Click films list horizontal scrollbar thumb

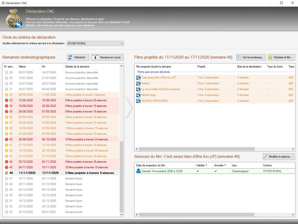pyautogui.click(x=196, y=149)
